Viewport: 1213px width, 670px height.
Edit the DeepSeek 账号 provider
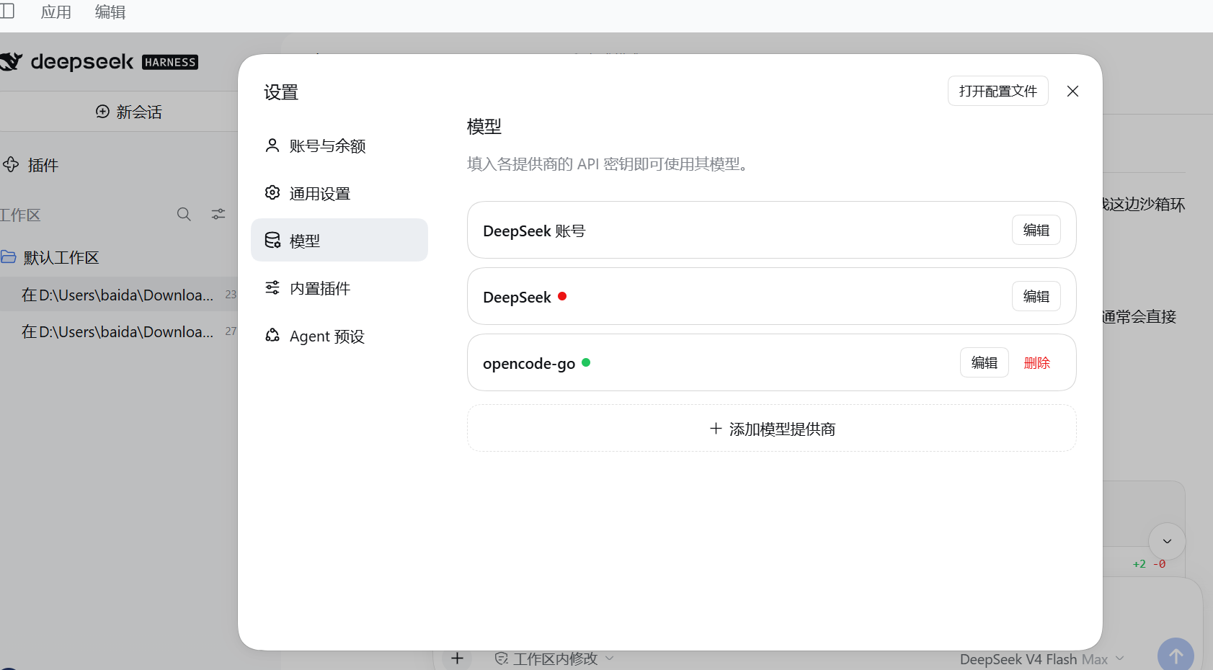[1036, 231]
